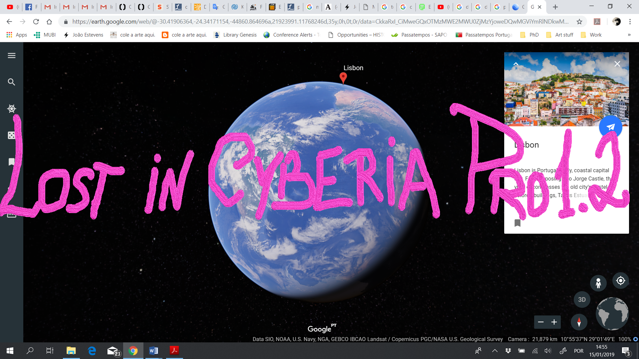The width and height of the screenshot is (639, 359).
Task: Click the Search magnifier in sidebar
Action: [x=12, y=82]
